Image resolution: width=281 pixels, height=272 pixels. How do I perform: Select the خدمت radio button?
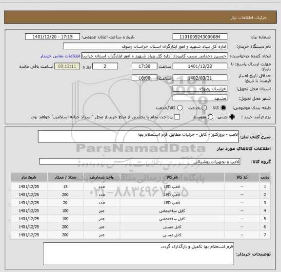(x=204, y=108)
